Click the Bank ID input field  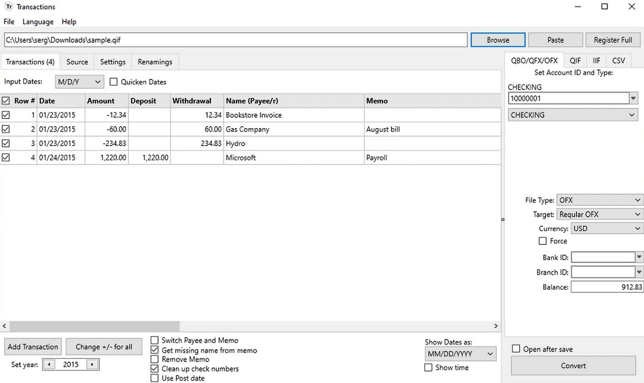603,258
